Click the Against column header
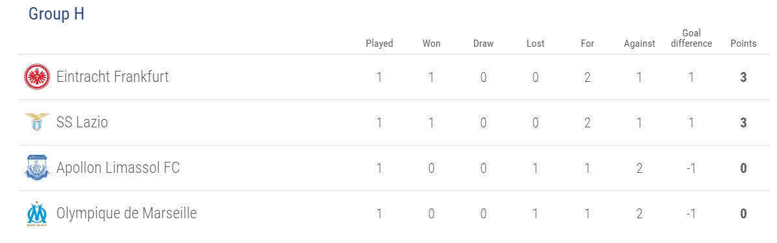Screen dimensions: 777x243 coord(639,44)
